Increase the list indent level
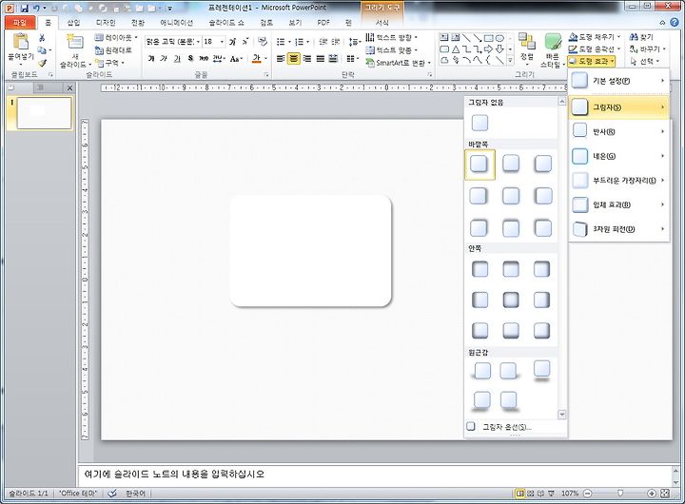This screenshot has width=685, height=504. [336, 42]
